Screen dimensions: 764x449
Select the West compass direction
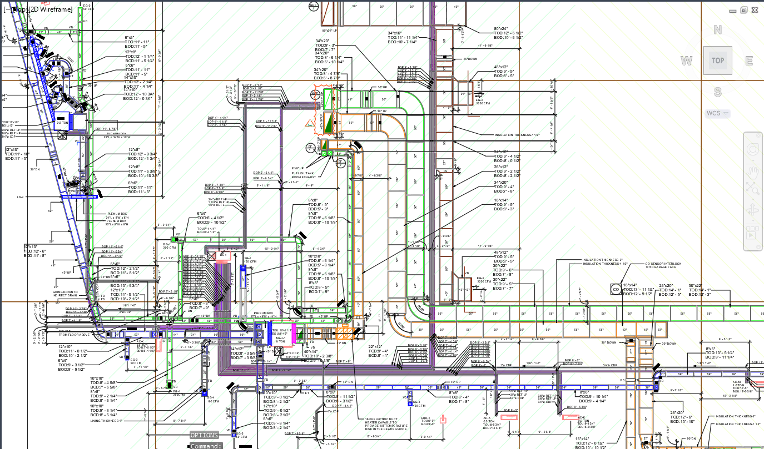[x=687, y=61]
